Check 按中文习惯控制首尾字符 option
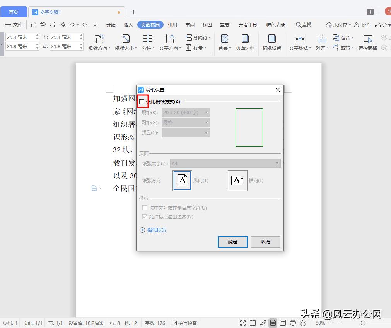 click(145, 208)
